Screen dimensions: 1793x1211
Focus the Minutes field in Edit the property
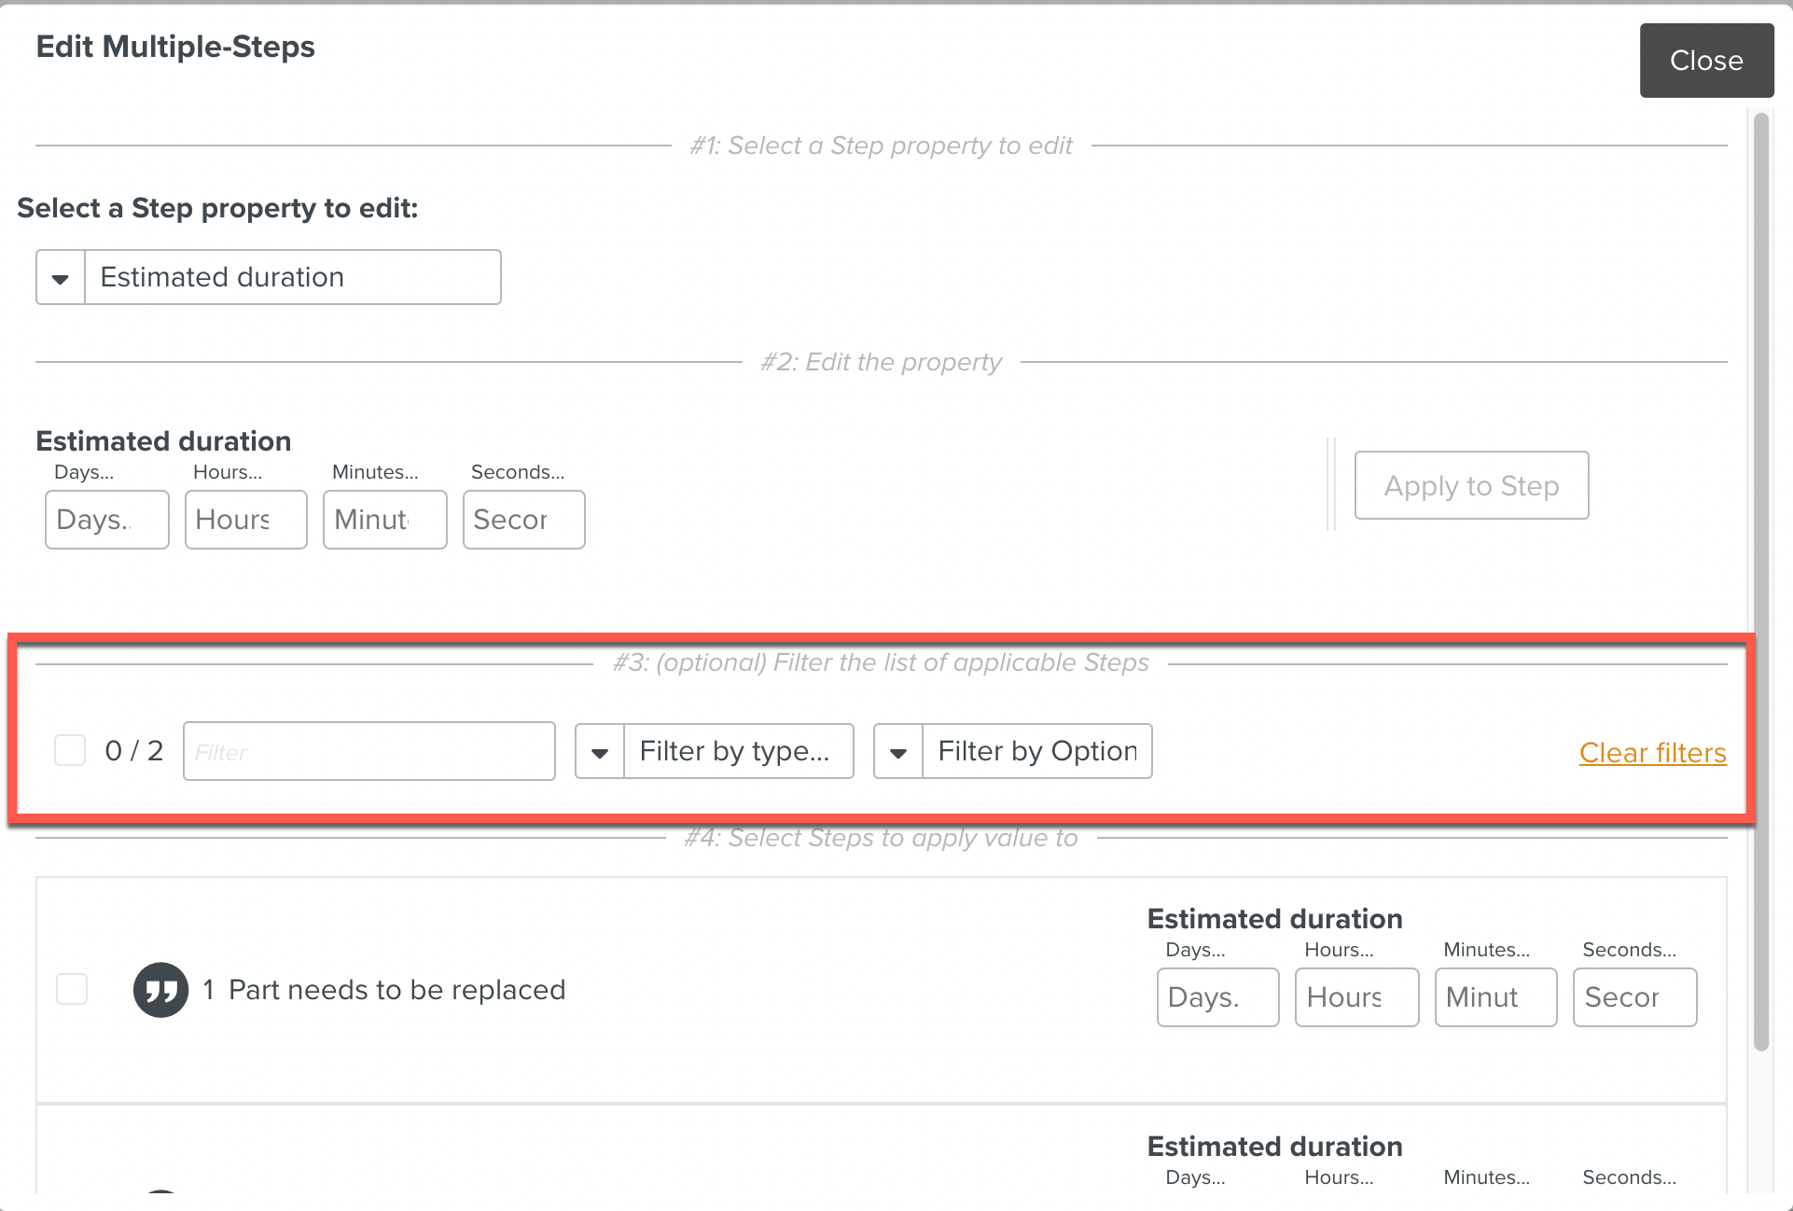384,520
